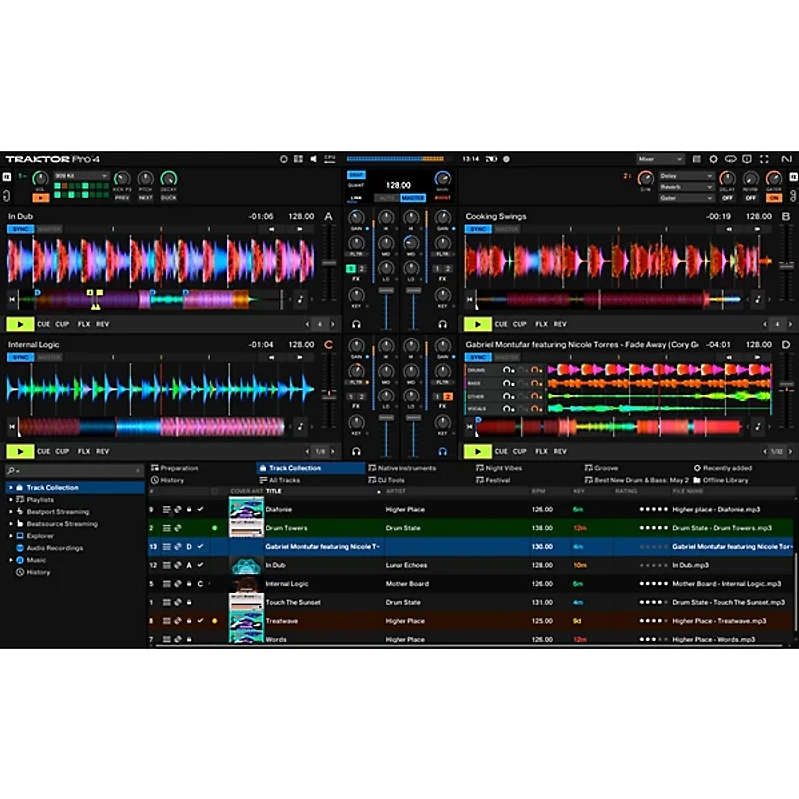Open the Delay effect selector dropdown
Viewport: 799px width, 799px height.
(x=686, y=177)
